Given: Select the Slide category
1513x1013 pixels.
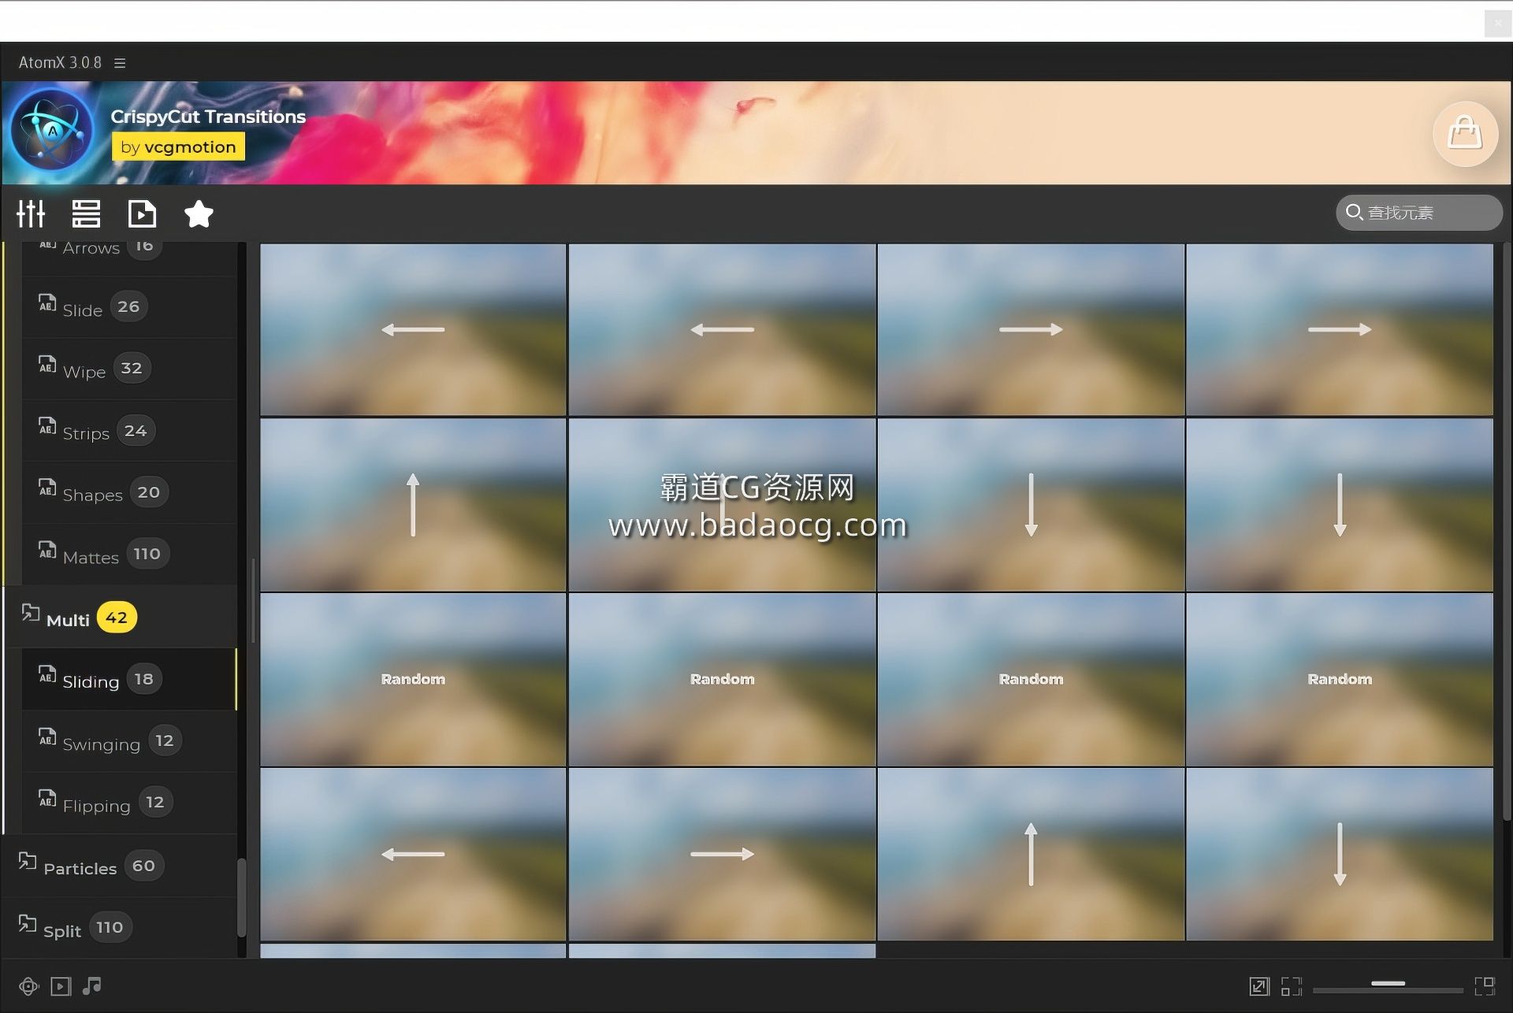Looking at the screenshot, I should 128,307.
